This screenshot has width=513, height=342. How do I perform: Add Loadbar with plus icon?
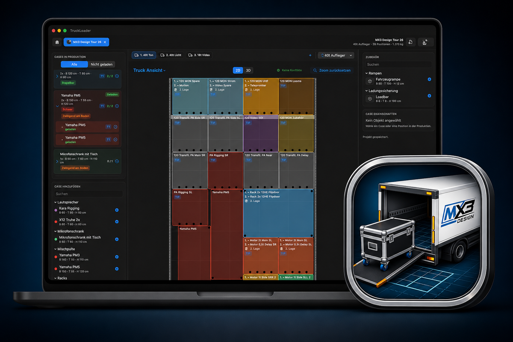point(429,96)
